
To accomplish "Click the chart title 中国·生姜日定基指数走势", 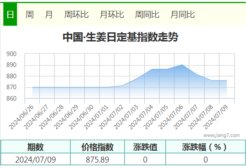I will pyautogui.click(x=120, y=37).
